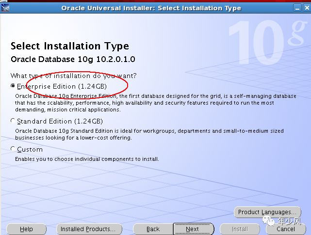Open the Product Languages dialog

click(x=267, y=212)
